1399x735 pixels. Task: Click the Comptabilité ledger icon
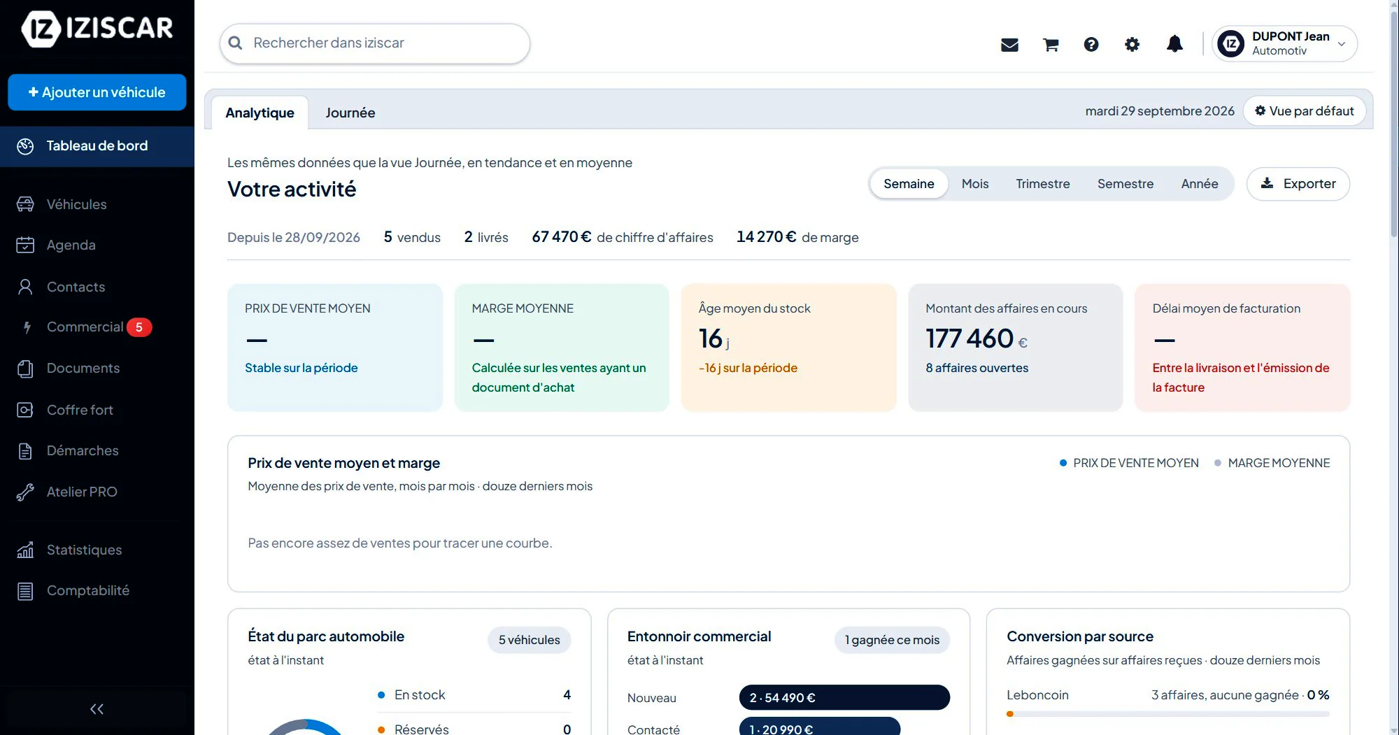(25, 591)
